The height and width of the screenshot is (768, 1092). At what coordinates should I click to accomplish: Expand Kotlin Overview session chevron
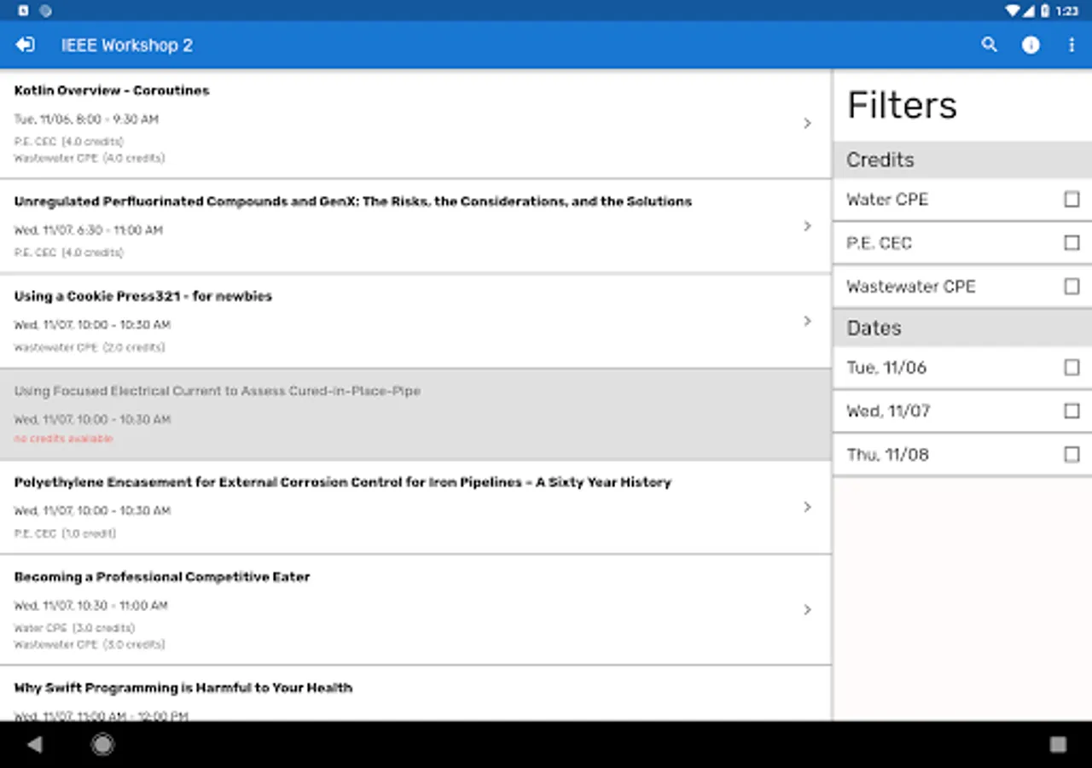pos(807,124)
